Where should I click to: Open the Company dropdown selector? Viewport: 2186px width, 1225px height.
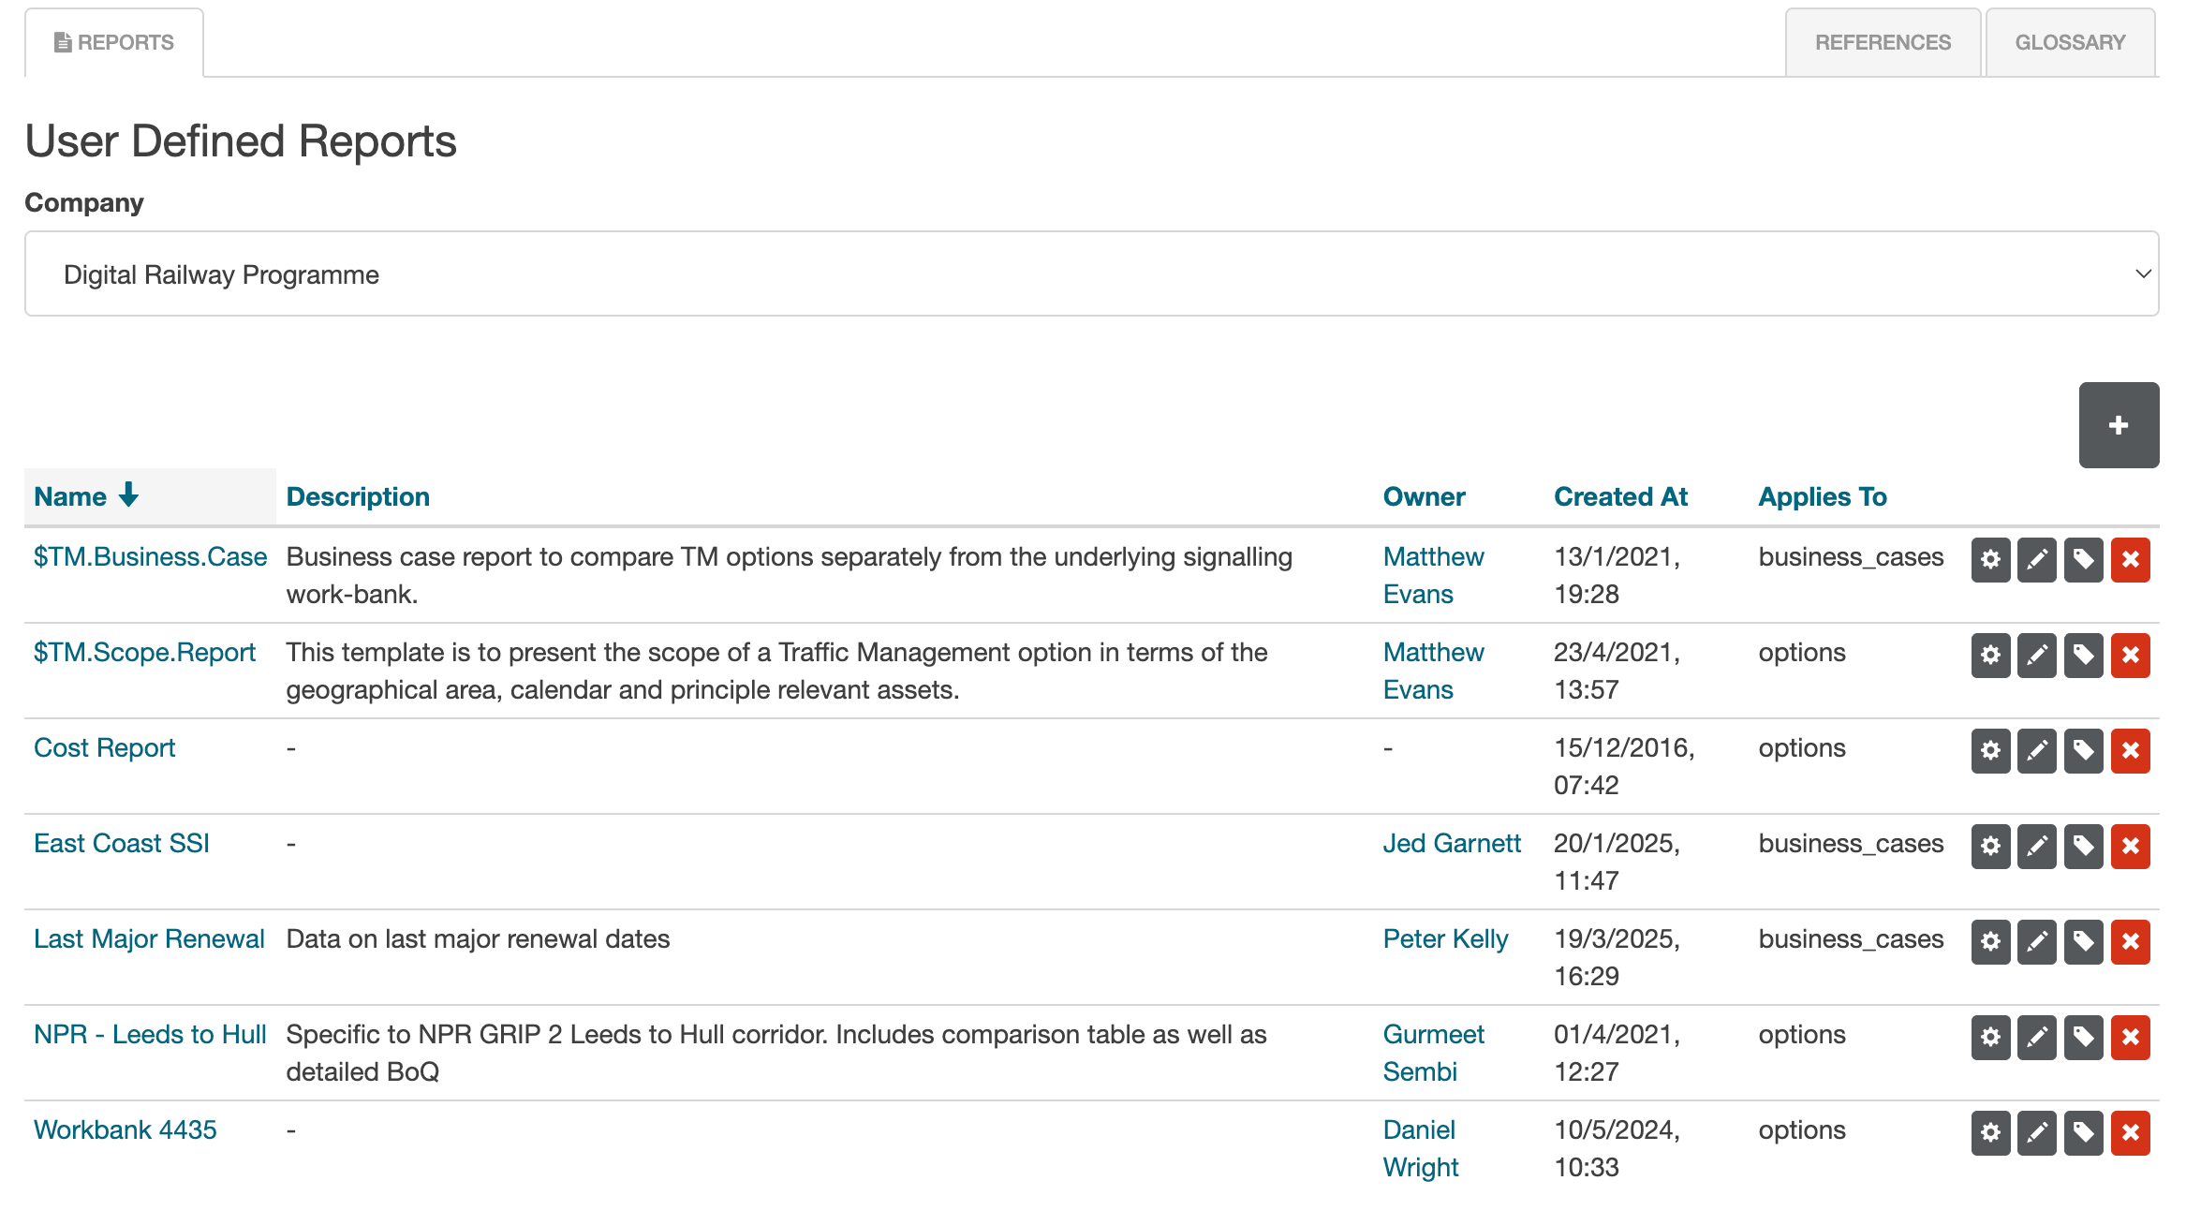[1091, 273]
